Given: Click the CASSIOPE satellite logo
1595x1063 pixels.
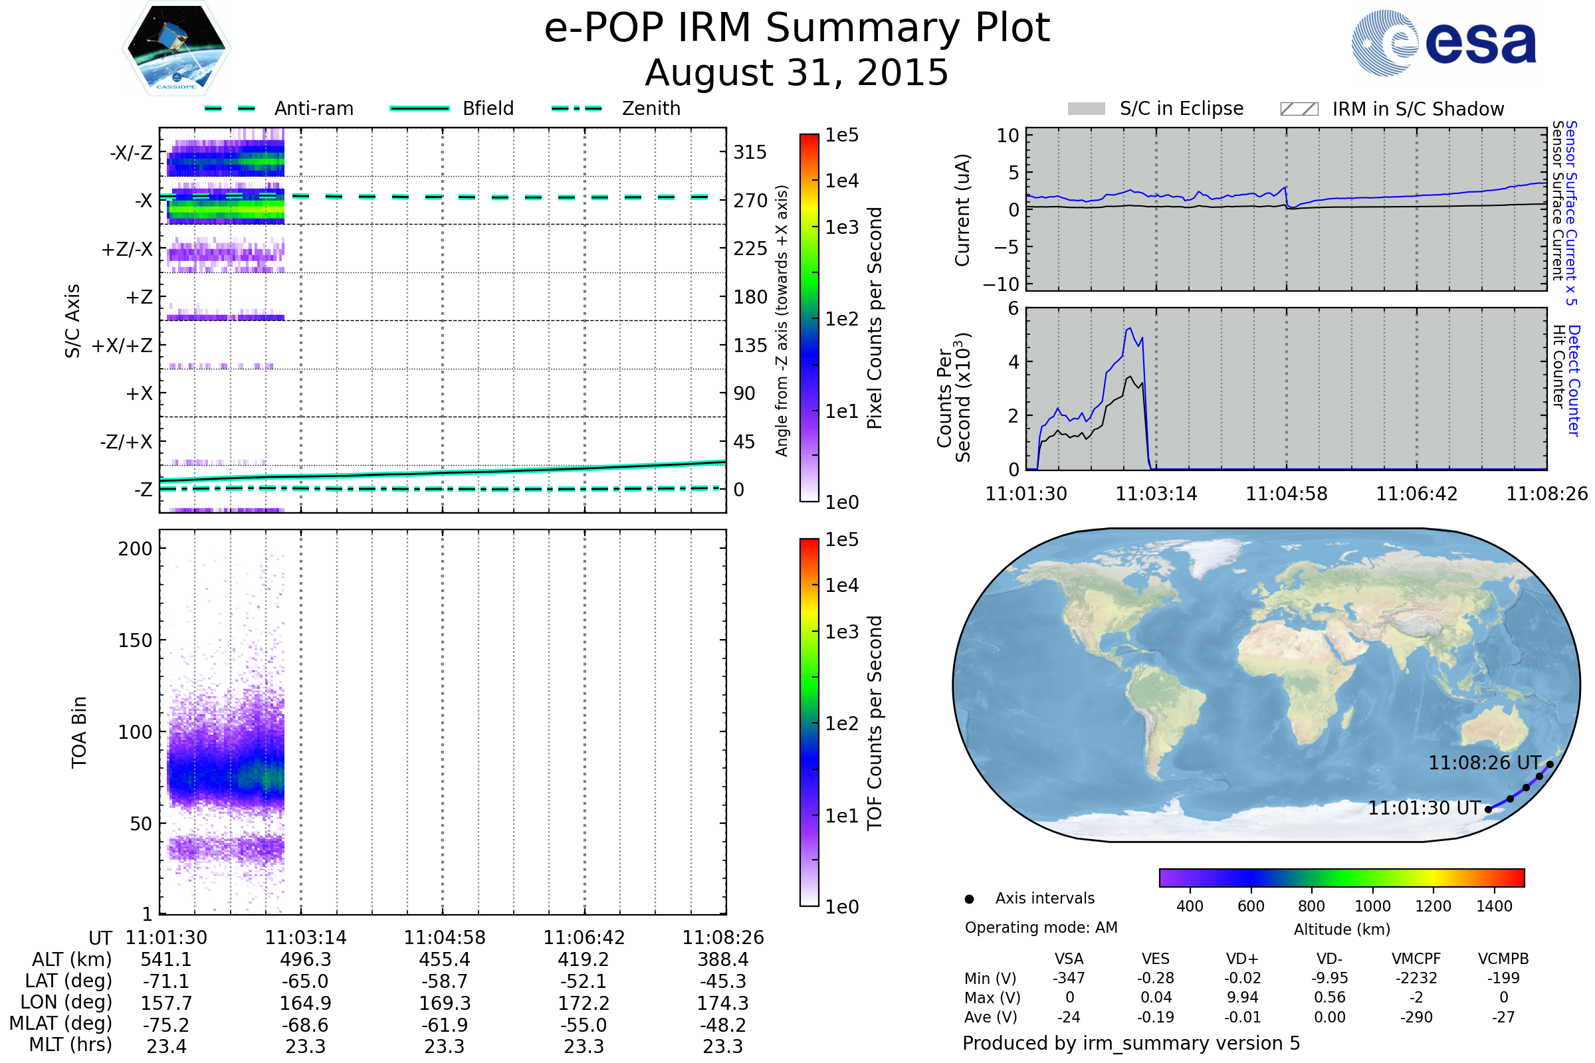Looking at the screenshot, I should pyautogui.click(x=176, y=48).
